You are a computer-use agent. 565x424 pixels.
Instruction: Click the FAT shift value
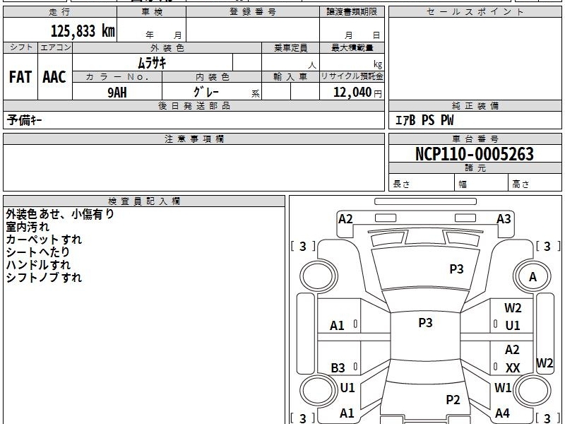point(20,77)
